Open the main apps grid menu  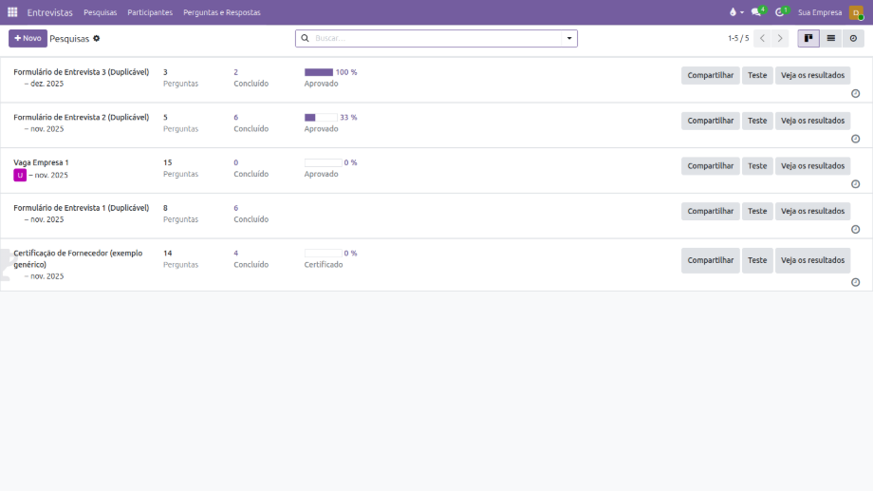click(12, 12)
